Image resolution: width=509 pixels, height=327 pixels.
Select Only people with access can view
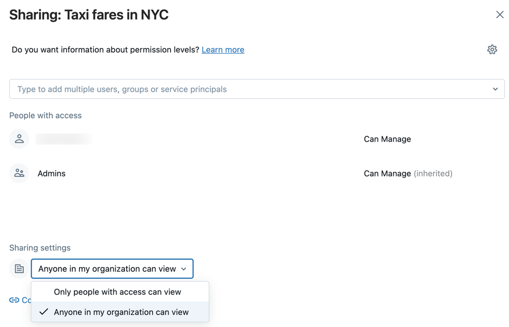[118, 292]
